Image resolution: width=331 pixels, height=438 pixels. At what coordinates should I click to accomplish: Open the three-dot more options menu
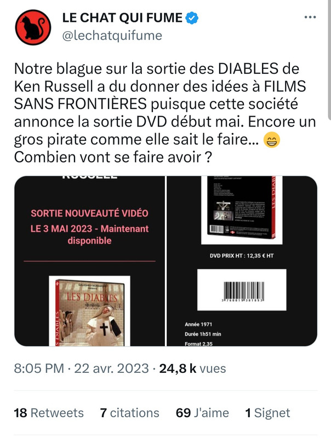tap(310, 18)
